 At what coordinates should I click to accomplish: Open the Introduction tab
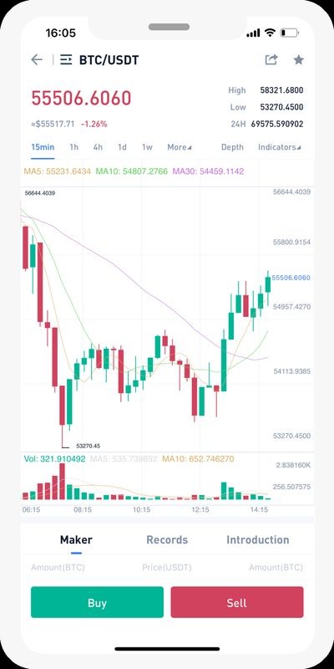coord(258,539)
